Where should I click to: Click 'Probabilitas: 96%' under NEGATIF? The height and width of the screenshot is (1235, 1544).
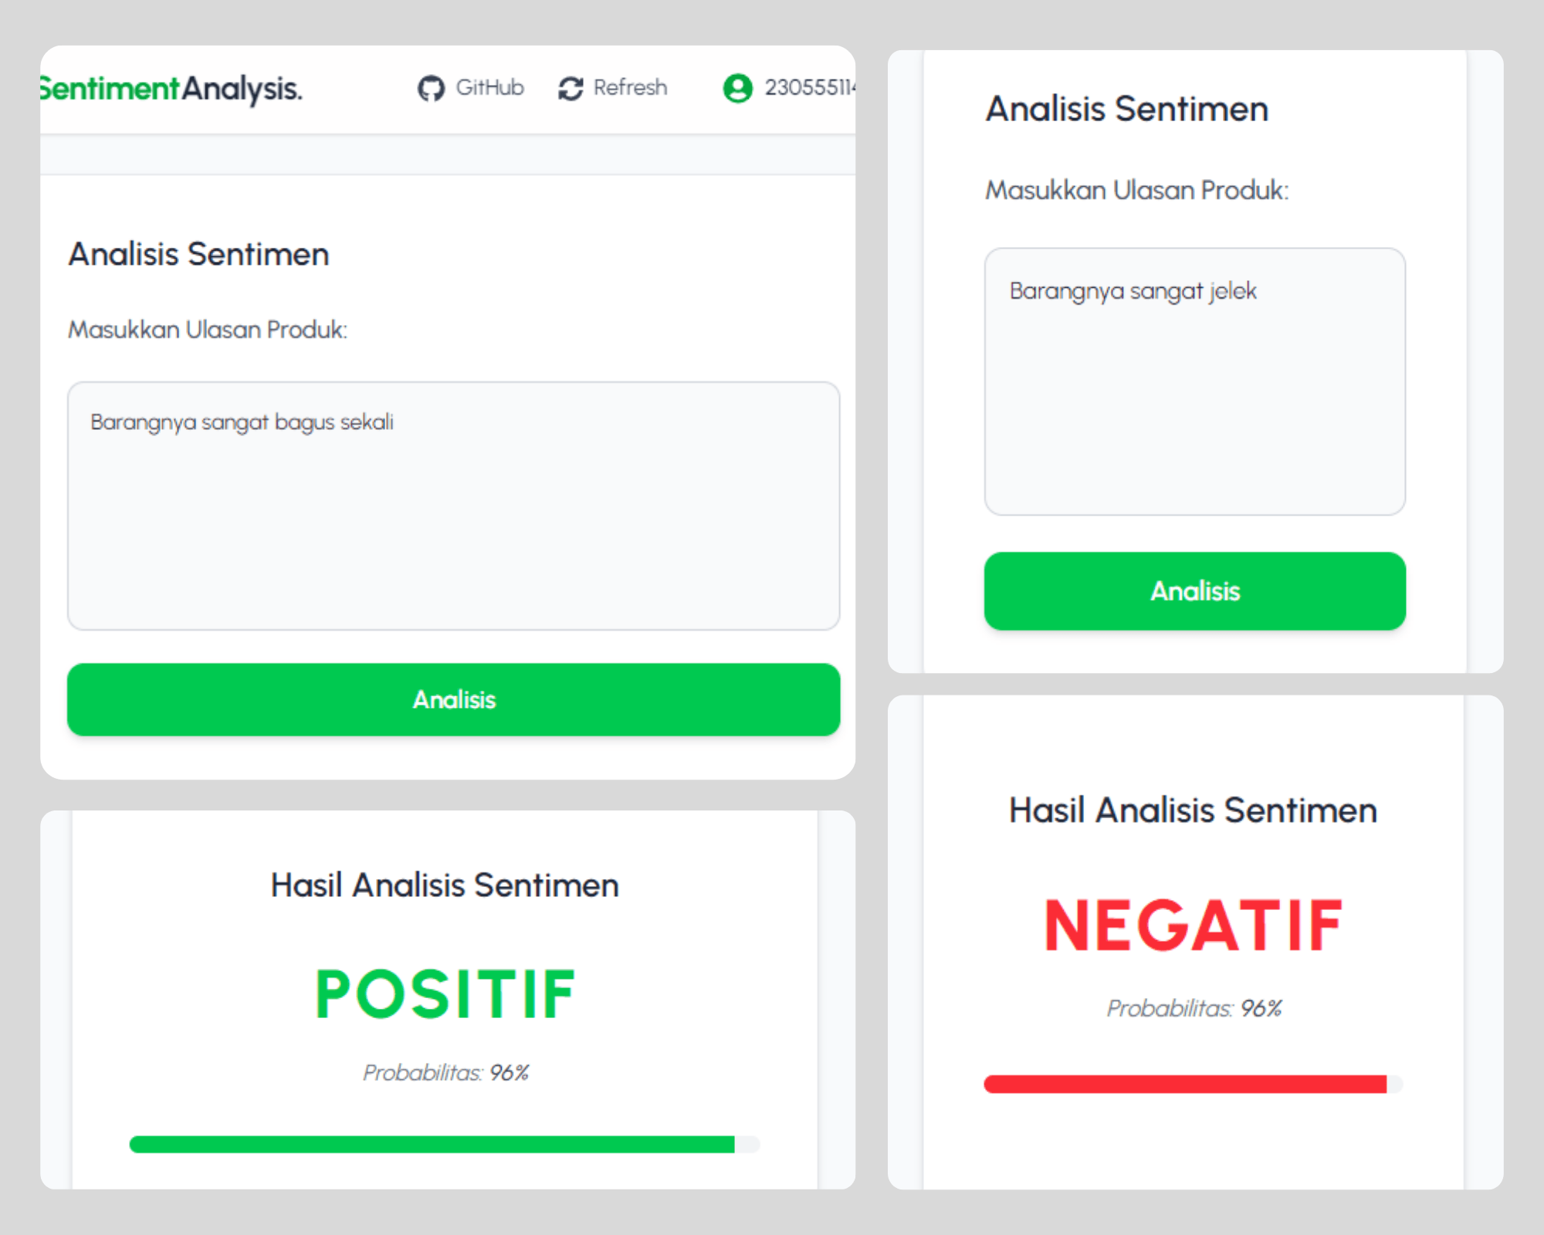coord(1194,1008)
